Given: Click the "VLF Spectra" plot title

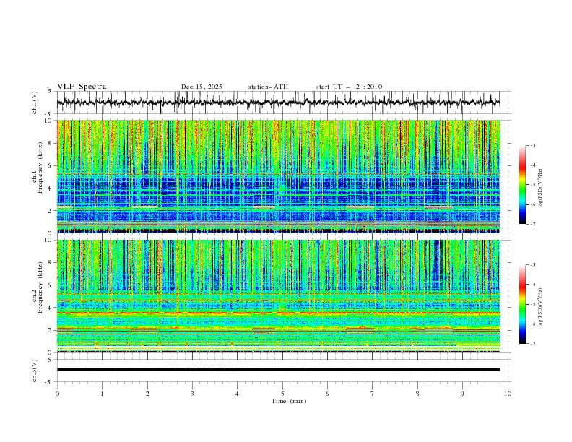Looking at the screenshot, I should coord(82,87).
